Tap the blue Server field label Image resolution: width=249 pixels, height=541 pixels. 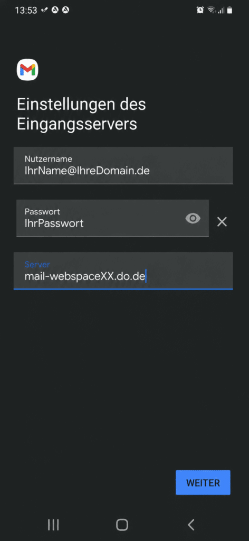(x=37, y=265)
